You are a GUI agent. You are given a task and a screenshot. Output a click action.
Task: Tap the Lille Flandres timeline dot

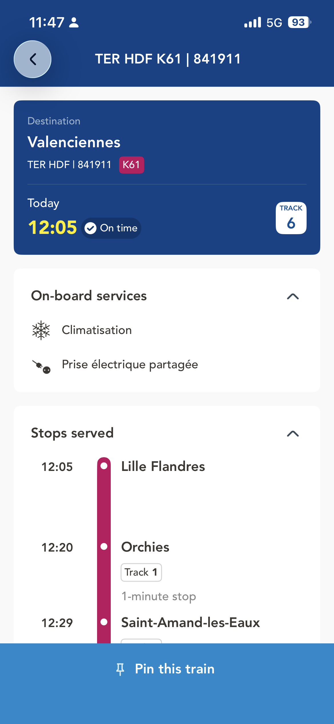104,466
